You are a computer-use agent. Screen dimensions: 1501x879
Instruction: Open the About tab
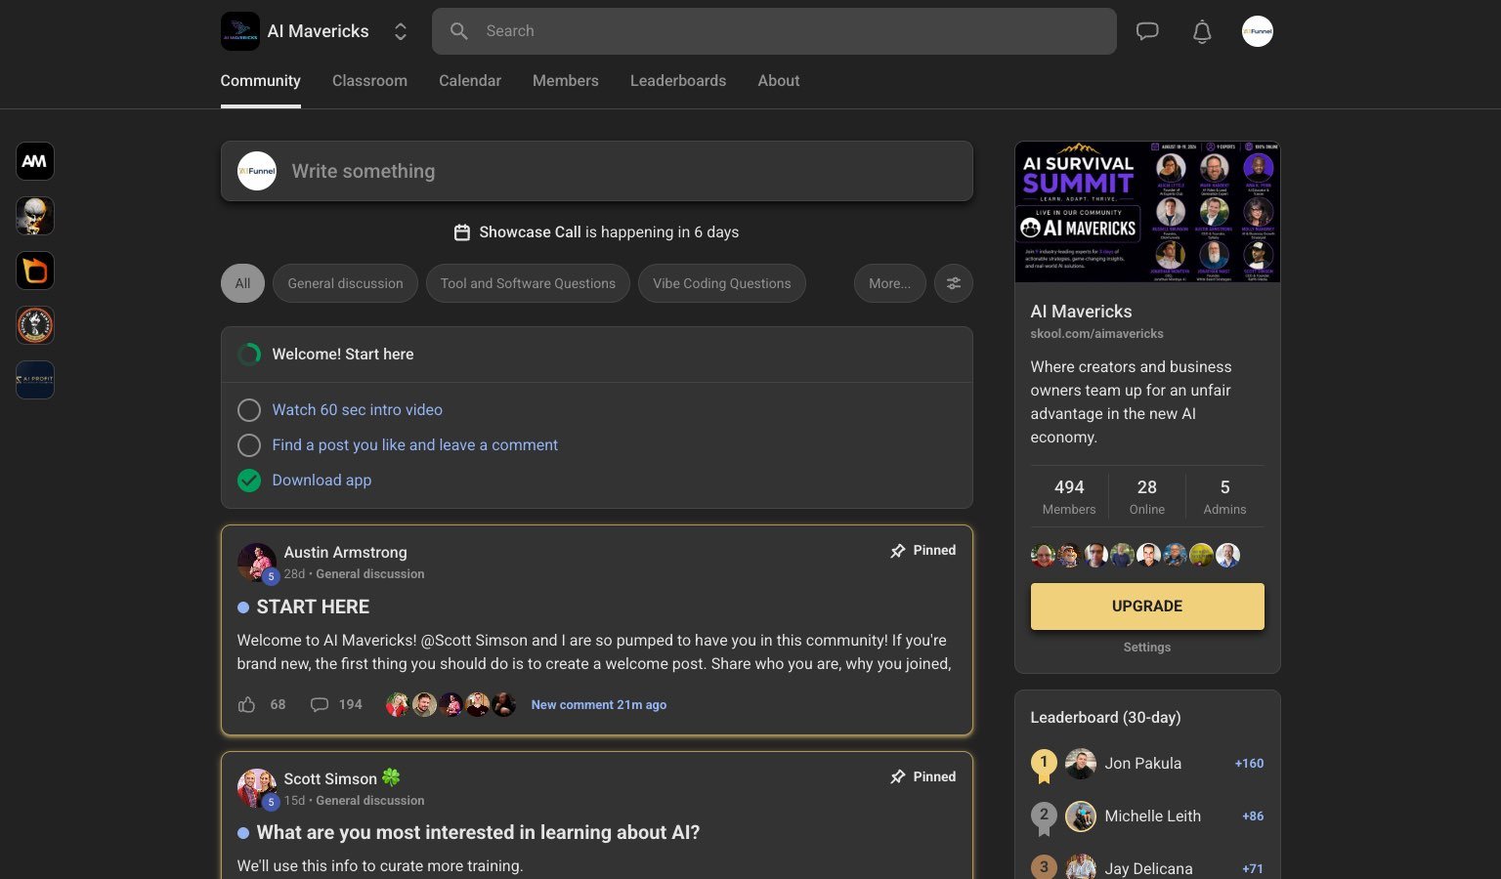779,81
